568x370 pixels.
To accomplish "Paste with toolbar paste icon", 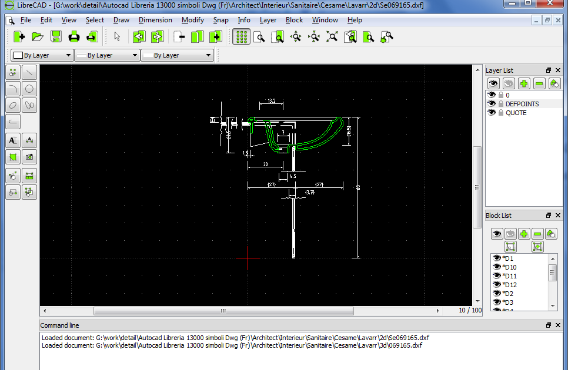I will 216,37.
